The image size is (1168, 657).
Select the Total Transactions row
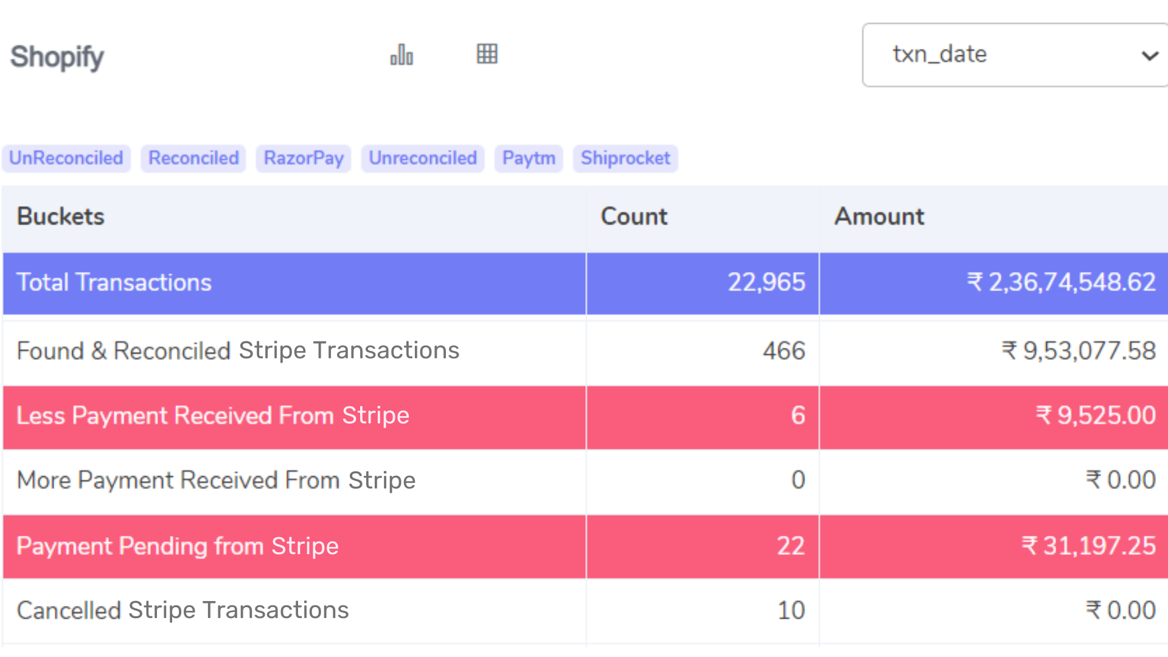[x=292, y=283]
